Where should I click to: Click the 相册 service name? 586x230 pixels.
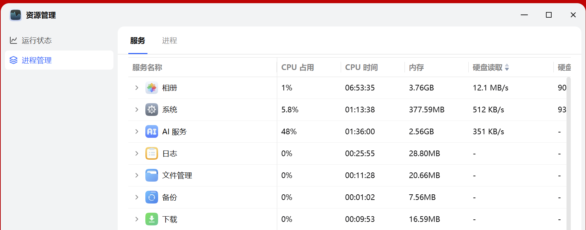[169, 88]
